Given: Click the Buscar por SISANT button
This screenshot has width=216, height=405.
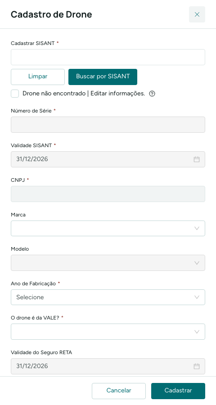Looking at the screenshot, I should pyautogui.click(x=103, y=76).
